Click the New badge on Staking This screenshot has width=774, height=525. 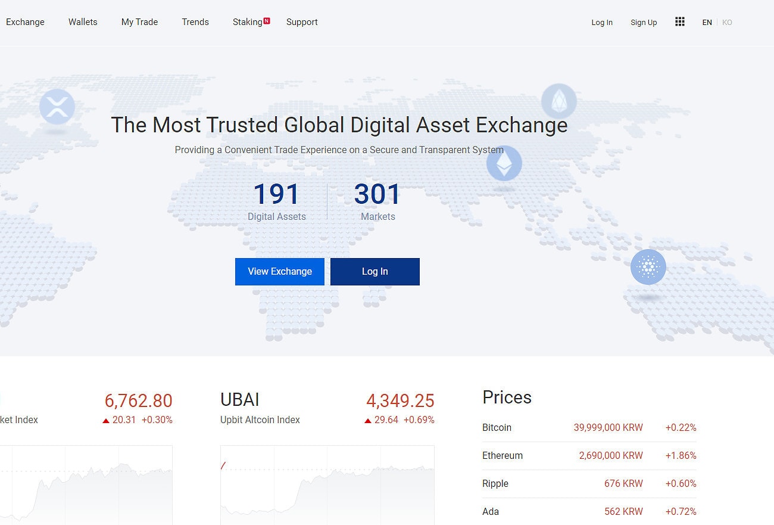coord(267,21)
